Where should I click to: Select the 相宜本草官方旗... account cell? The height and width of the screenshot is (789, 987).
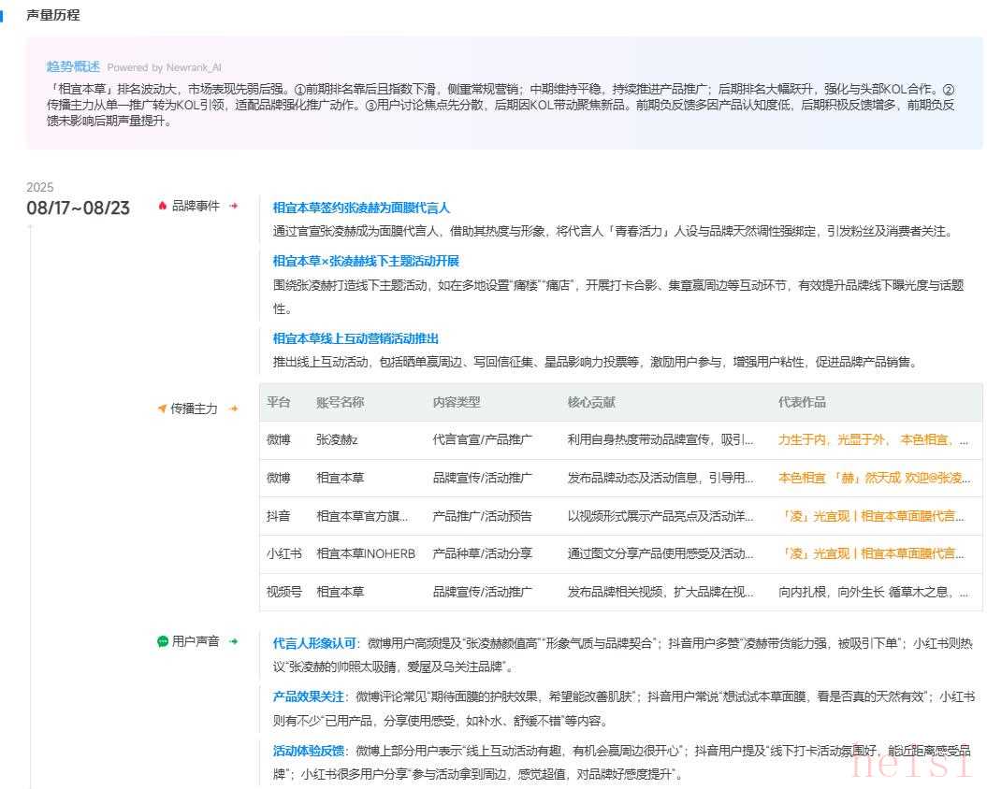click(362, 517)
